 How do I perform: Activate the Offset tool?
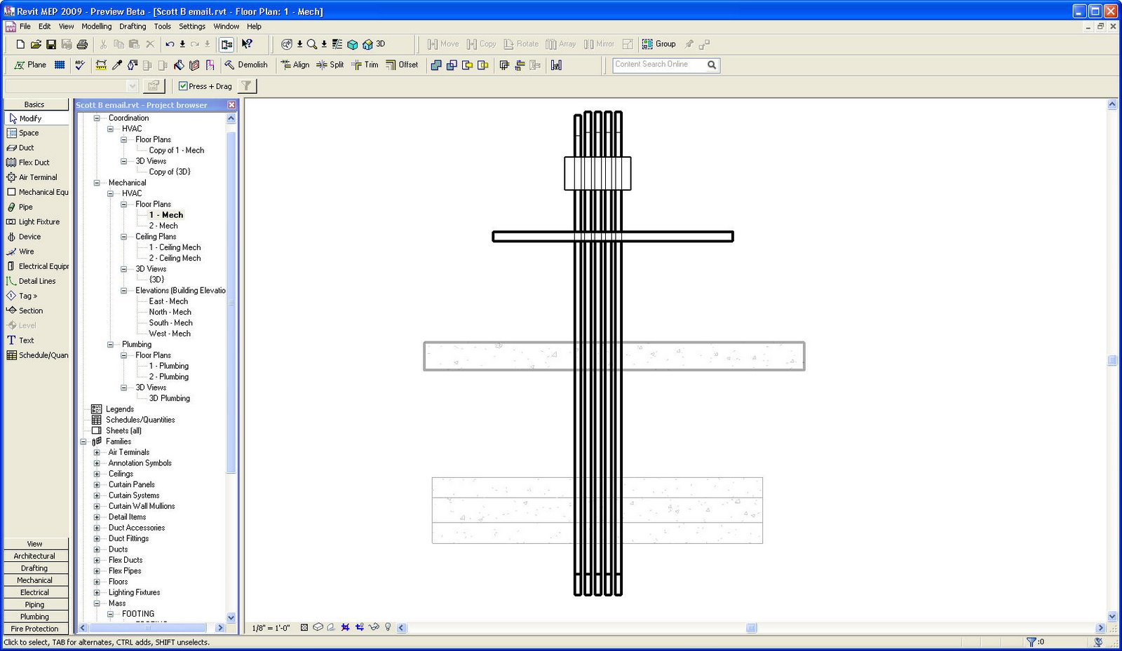coord(402,65)
